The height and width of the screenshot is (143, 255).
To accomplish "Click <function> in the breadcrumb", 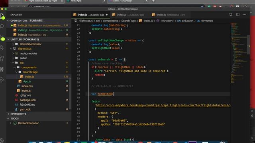I will coord(167,21).
